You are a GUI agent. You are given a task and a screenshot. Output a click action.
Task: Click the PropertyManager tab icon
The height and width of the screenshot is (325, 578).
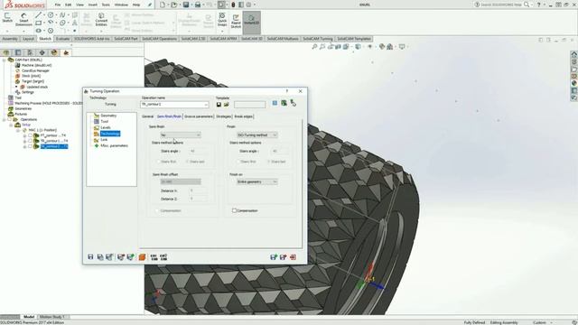[18, 52]
